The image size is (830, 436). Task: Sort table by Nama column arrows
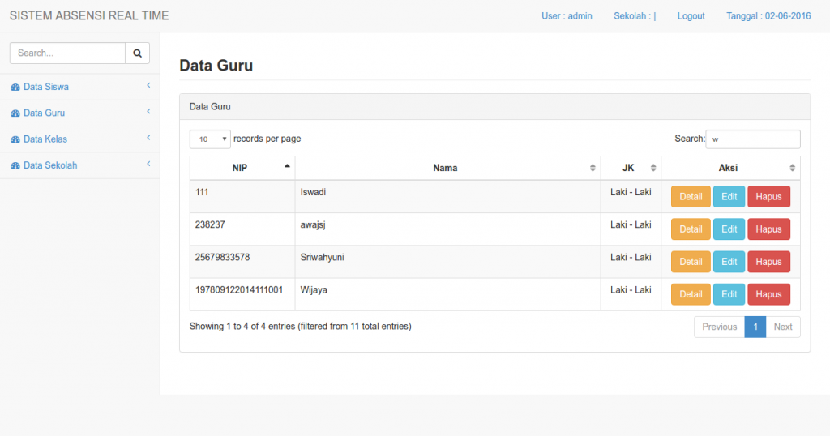593,168
